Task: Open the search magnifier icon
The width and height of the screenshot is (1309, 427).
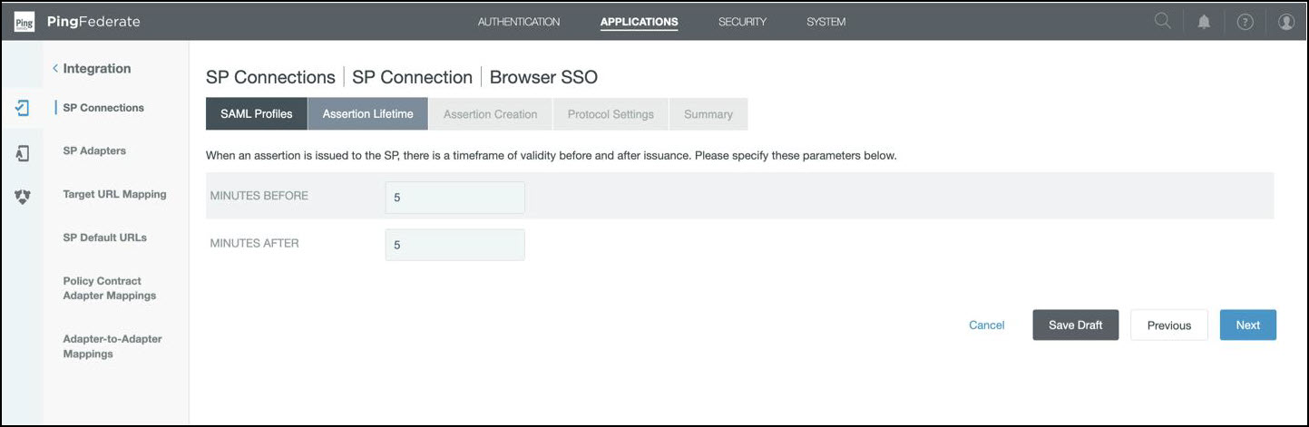Action: pos(1162,22)
